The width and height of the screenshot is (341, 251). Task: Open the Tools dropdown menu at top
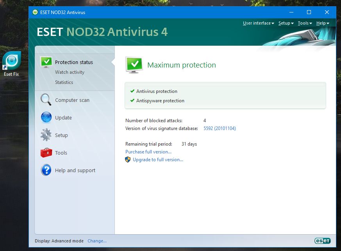[305, 23]
